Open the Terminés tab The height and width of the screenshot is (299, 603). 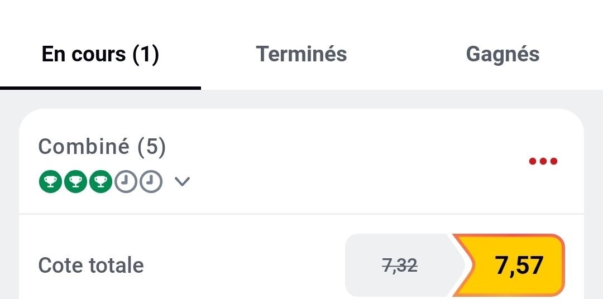tap(301, 54)
